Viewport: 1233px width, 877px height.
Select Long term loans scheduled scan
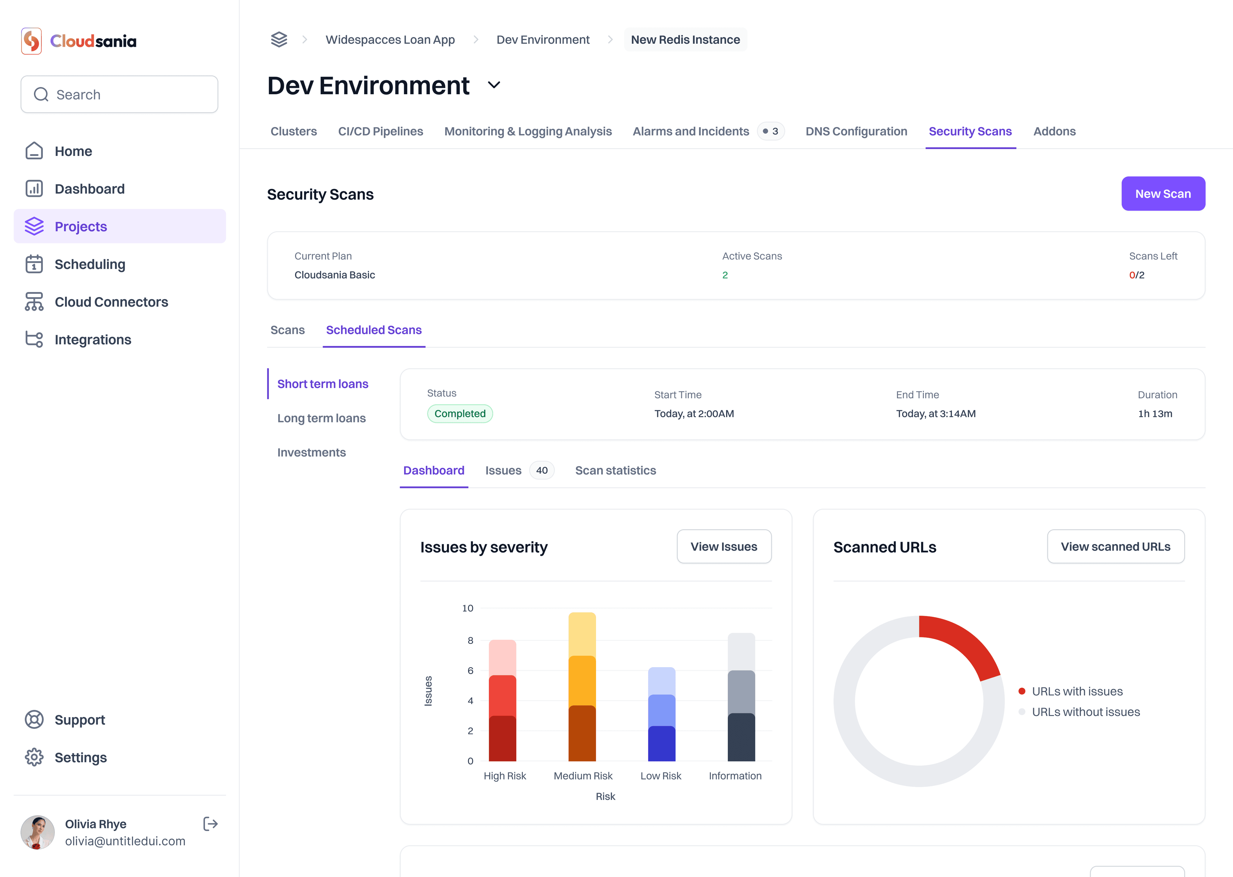click(321, 418)
